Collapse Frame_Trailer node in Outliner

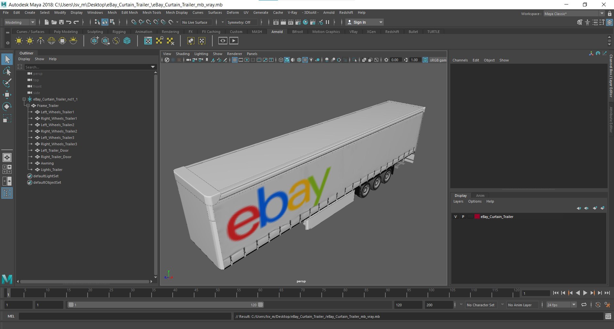(28, 106)
